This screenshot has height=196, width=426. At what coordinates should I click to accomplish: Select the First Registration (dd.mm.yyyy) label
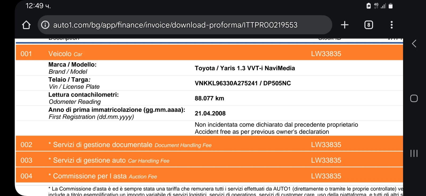pos(91,117)
